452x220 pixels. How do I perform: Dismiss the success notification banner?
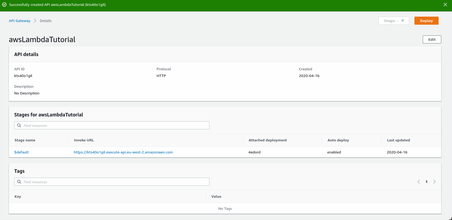[445, 5]
